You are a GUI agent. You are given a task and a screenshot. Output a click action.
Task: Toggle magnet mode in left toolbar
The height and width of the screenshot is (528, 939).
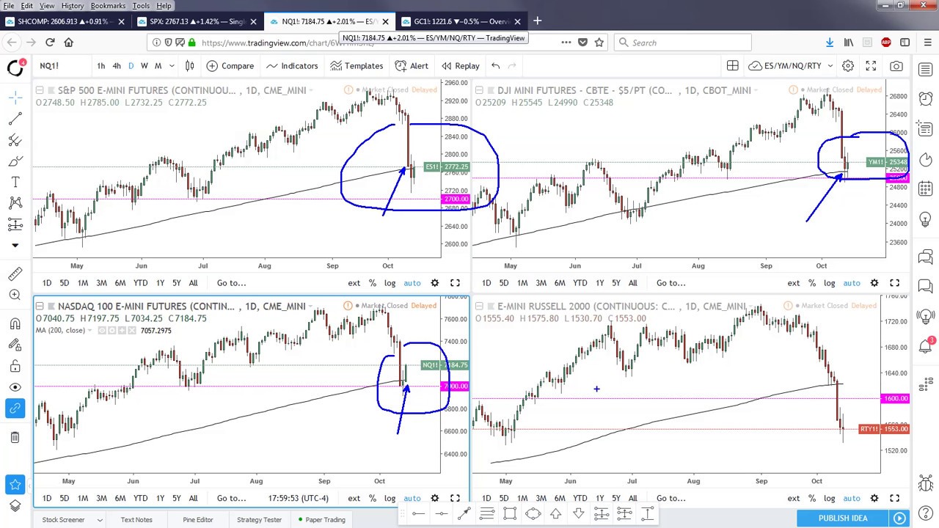pyautogui.click(x=15, y=324)
